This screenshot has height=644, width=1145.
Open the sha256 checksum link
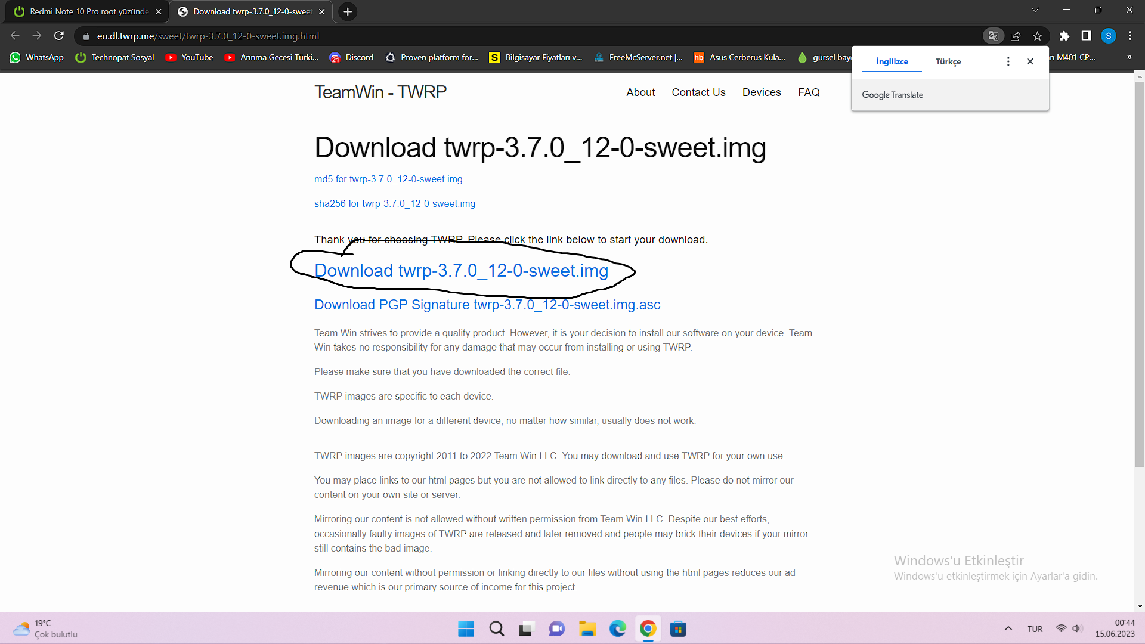pyautogui.click(x=395, y=204)
